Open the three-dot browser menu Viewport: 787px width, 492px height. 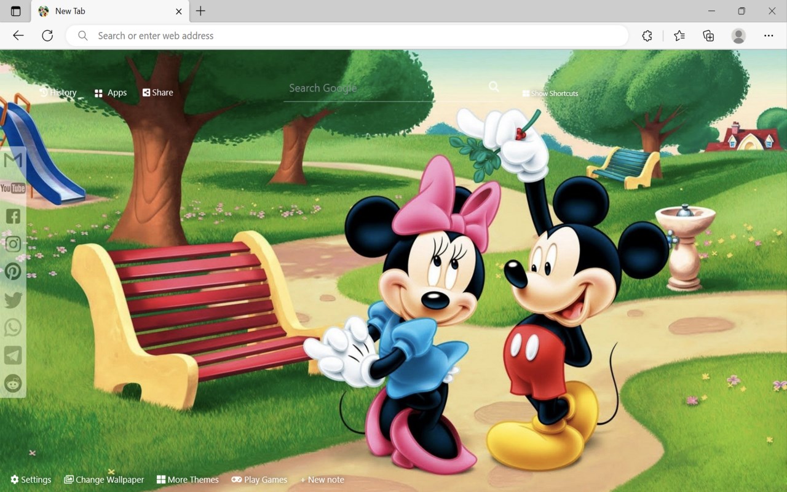click(769, 36)
